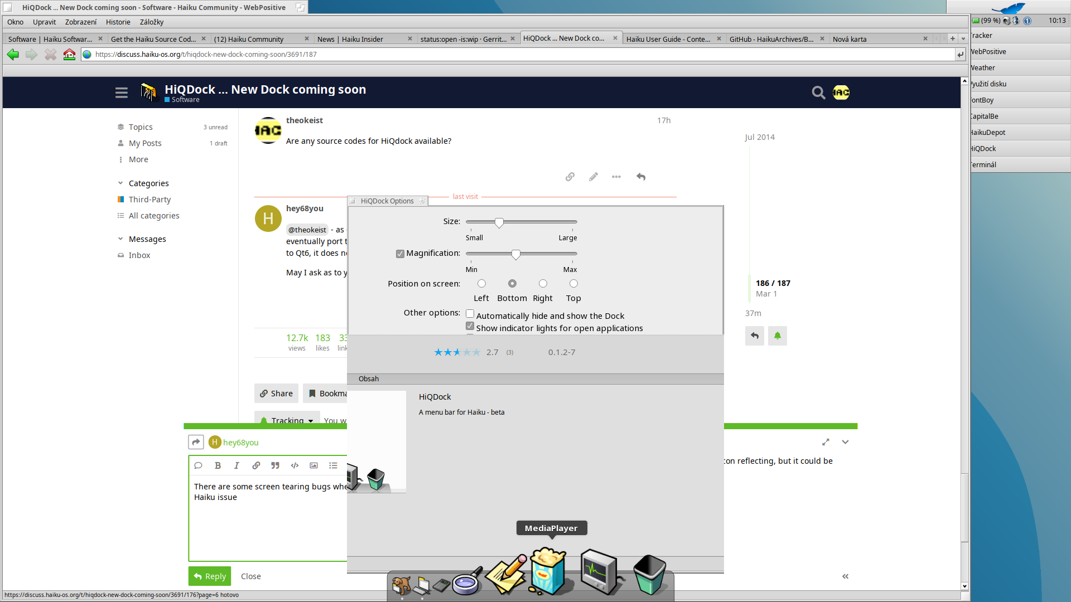
Task: Select Left dock position
Action: (481, 284)
